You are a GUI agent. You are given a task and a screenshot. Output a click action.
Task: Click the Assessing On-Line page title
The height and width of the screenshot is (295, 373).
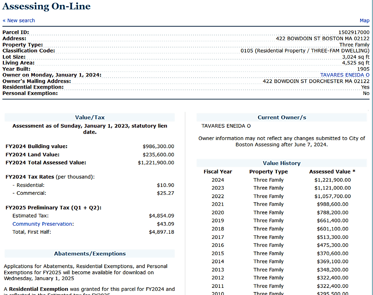(46, 6)
